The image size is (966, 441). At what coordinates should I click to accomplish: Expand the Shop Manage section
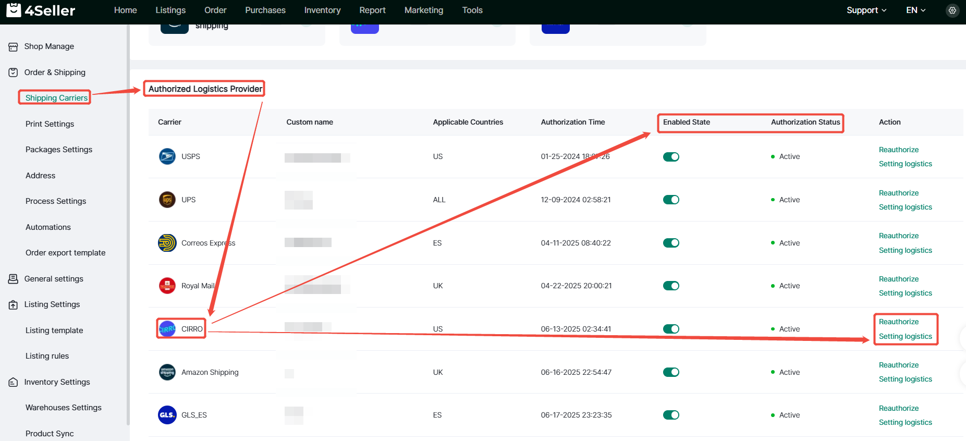tap(49, 46)
